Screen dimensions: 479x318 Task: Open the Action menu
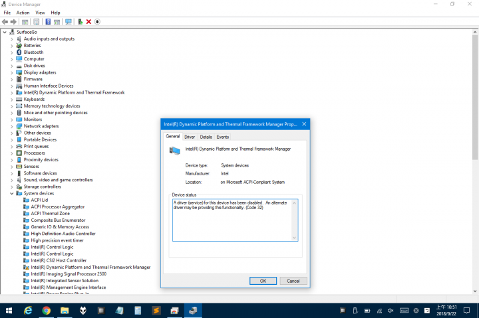[x=23, y=13]
